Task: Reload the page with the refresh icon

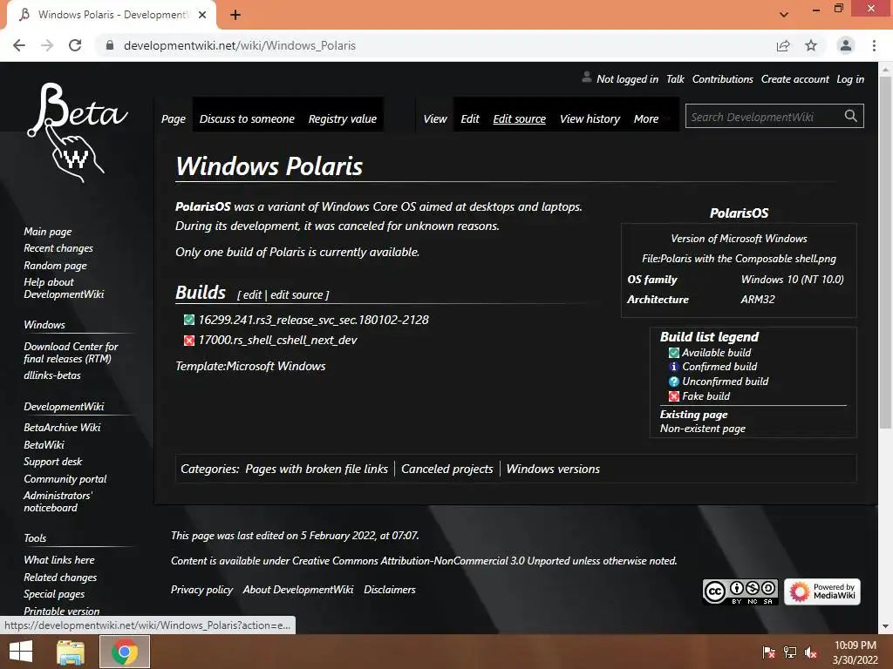Action: point(75,45)
